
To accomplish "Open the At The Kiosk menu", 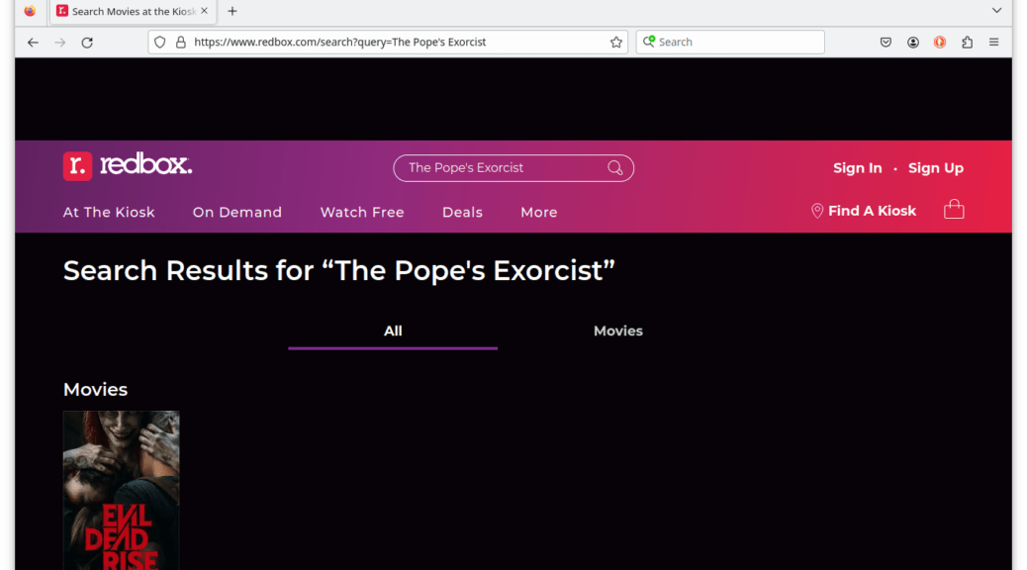I will click(x=109, y=213).
